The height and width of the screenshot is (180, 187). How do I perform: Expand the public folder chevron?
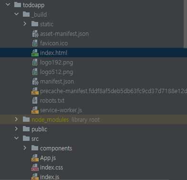pos(16,129)
